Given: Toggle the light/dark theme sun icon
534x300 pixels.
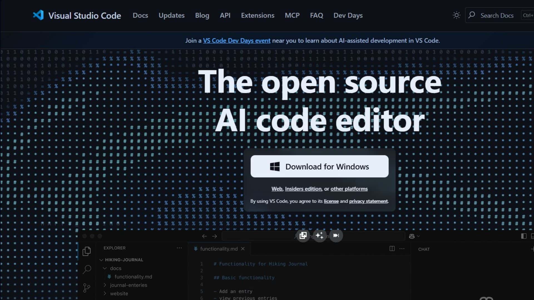Looking at the screenshot, I should (x=456, y=15).
